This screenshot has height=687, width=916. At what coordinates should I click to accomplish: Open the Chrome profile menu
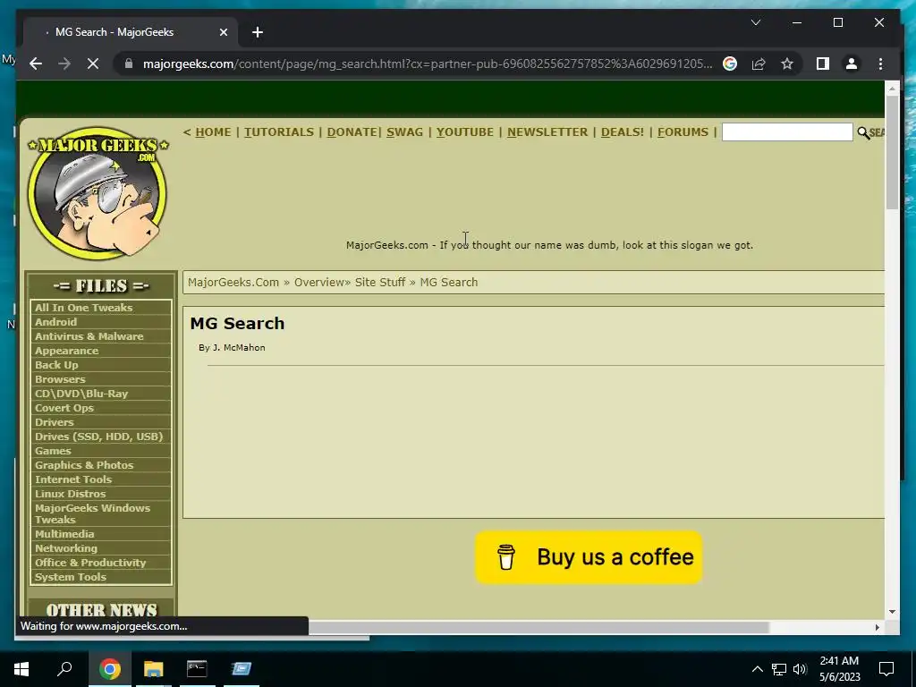pyautogui.click(x=852, y=64)
